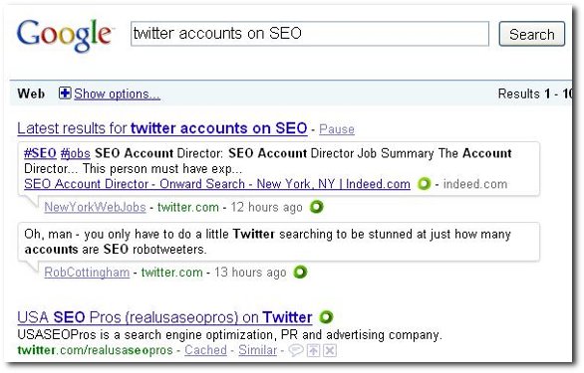Open Latest results for twitter accounts on SEO
Viewport: 584px width, 373px height.
(x=162, y=128)
